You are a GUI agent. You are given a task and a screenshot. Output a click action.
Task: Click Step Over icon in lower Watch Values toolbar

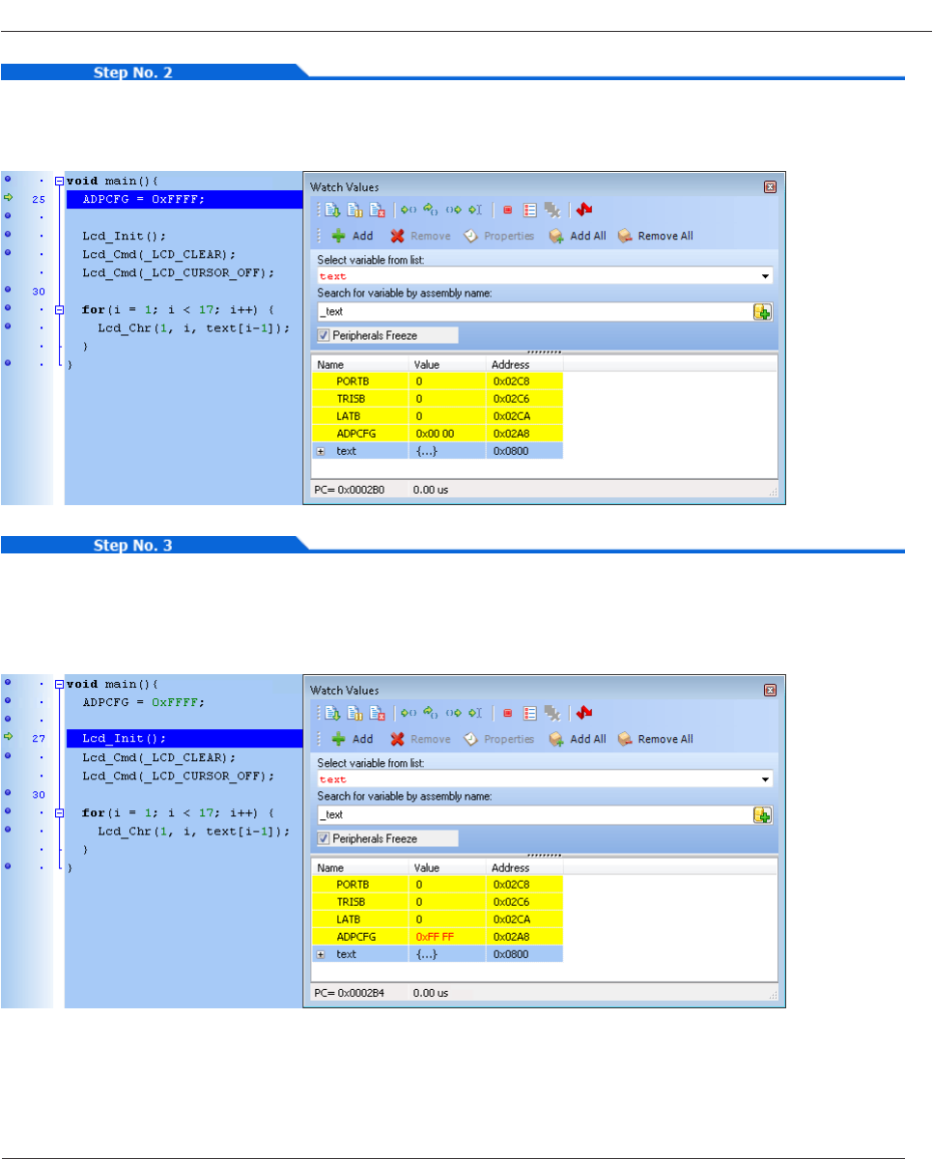tap(431, 713)
